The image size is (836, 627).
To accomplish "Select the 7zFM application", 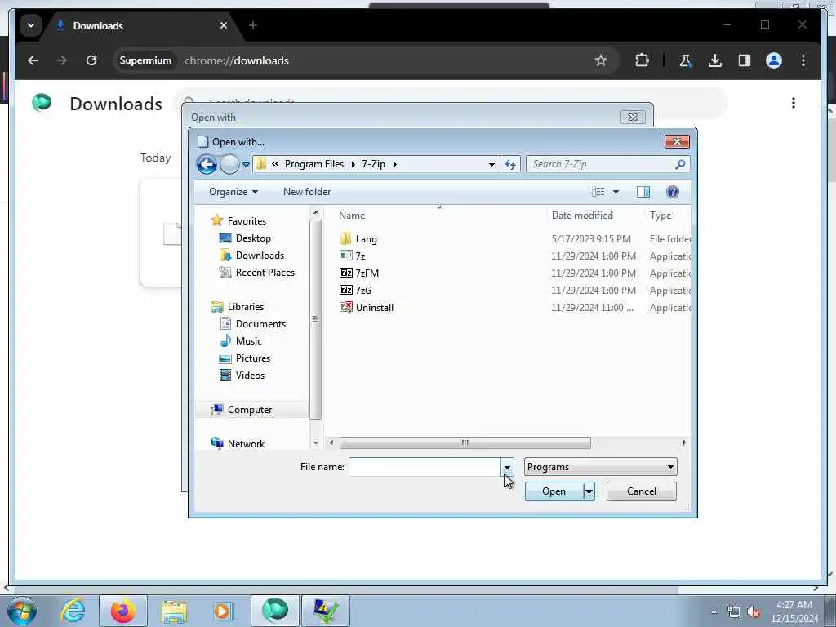I will 367,273.
